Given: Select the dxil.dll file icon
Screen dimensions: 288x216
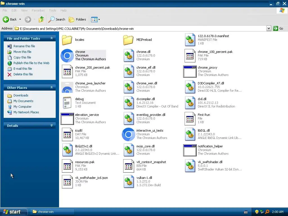Looking at the screenshot, I should pos(190,103).
